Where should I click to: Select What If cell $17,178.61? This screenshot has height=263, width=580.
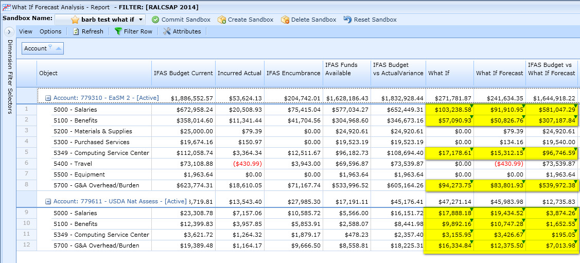click(450, 153)
